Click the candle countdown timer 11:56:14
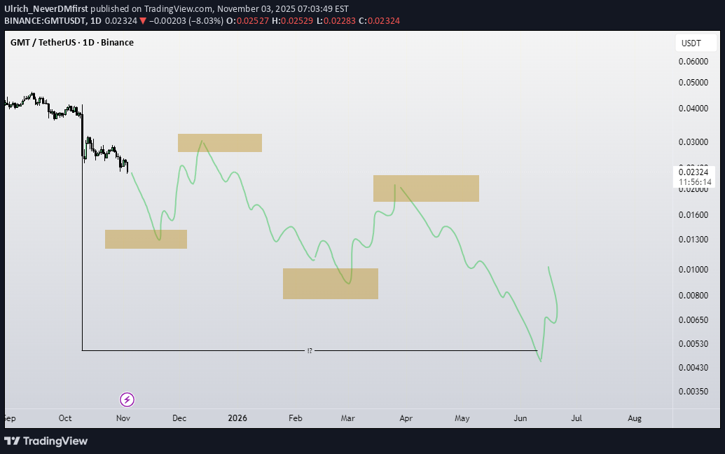This screenshot has width=725, height=454. (693, 182)
